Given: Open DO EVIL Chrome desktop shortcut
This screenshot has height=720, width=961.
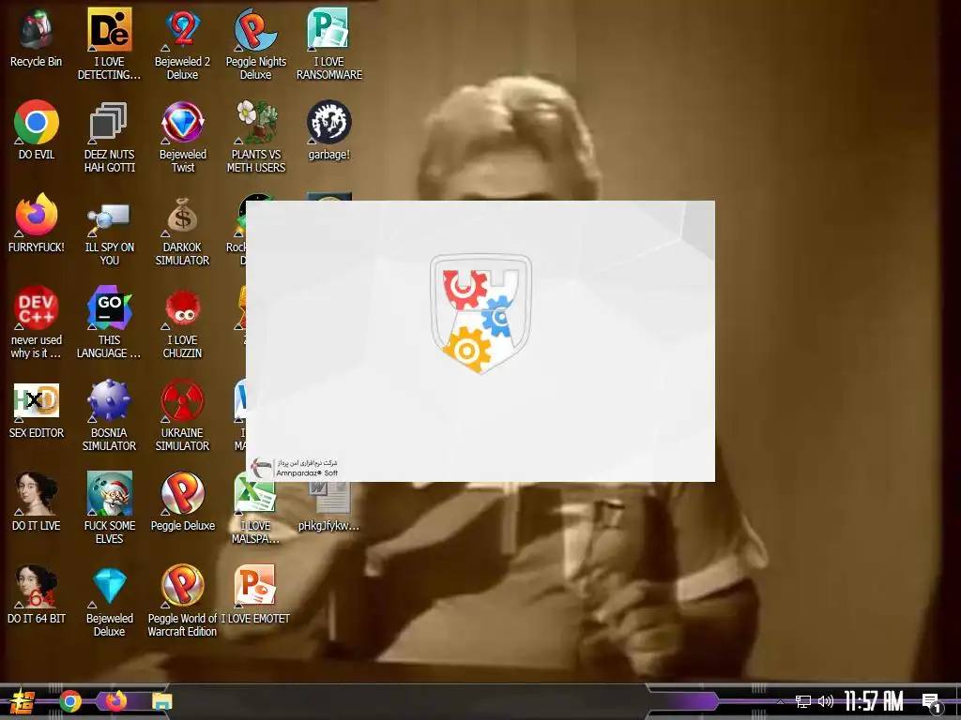Looking at the screenshot, I should (x=37, y=123).
